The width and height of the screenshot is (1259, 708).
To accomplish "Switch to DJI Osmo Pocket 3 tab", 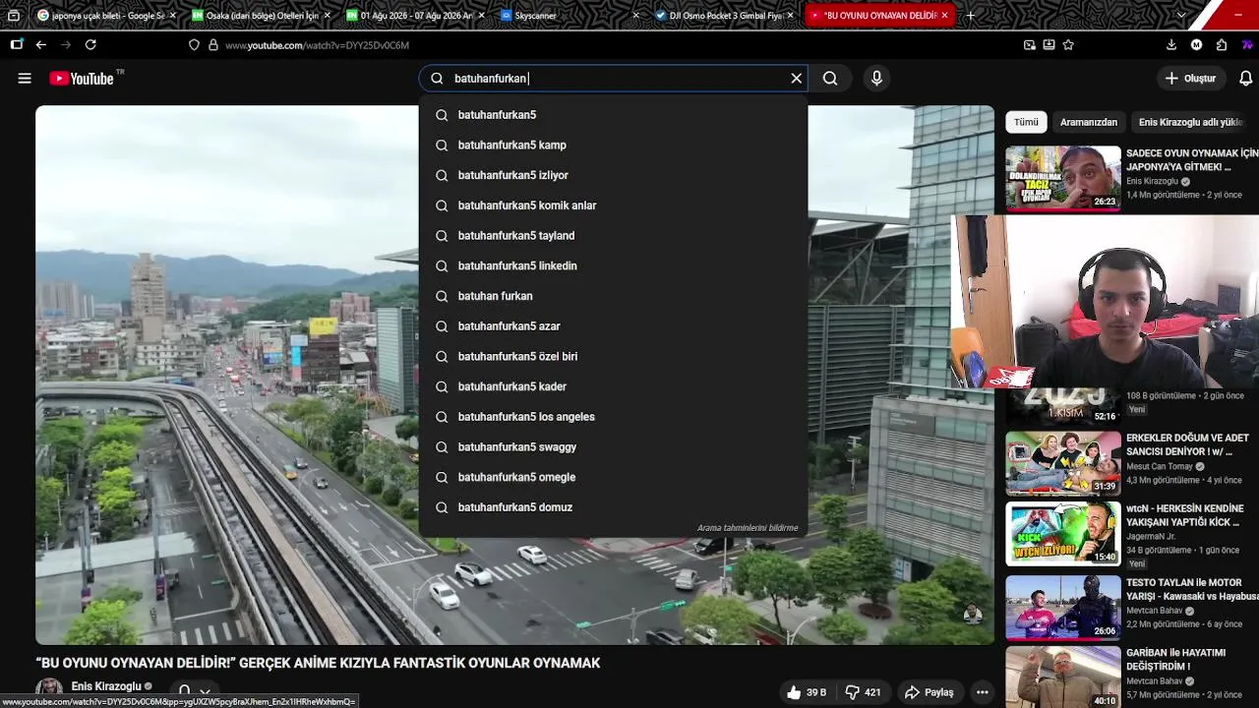I will coord(723,16).
